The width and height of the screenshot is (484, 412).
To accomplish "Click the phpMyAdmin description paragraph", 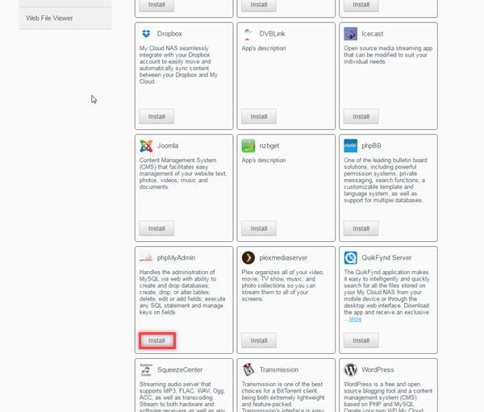I will click(182, 292).
